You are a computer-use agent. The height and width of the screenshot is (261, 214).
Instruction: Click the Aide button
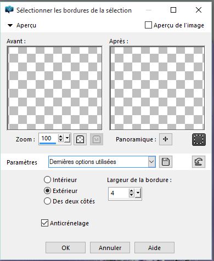[x=154, y=248]
